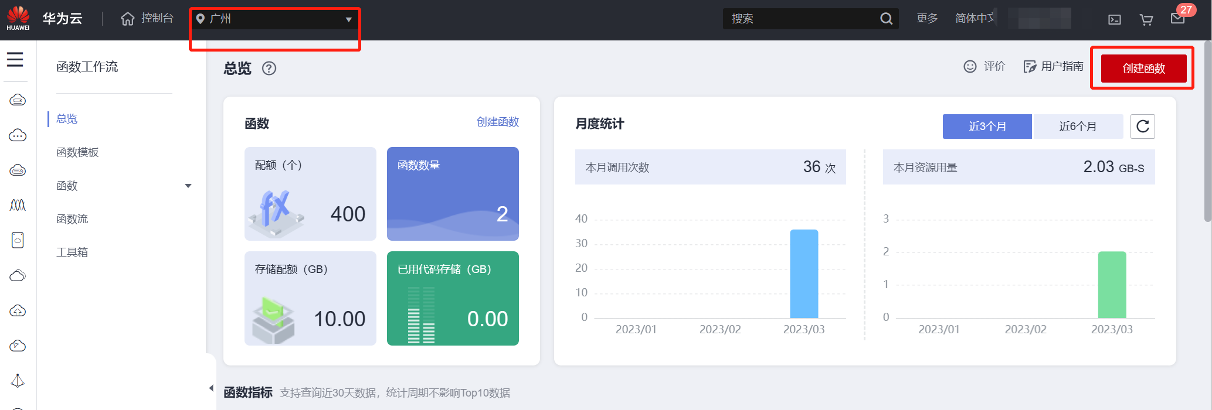Go to 函数流 in the sidebar
This screenshot has width=1212, height=410.
(72, 219)
